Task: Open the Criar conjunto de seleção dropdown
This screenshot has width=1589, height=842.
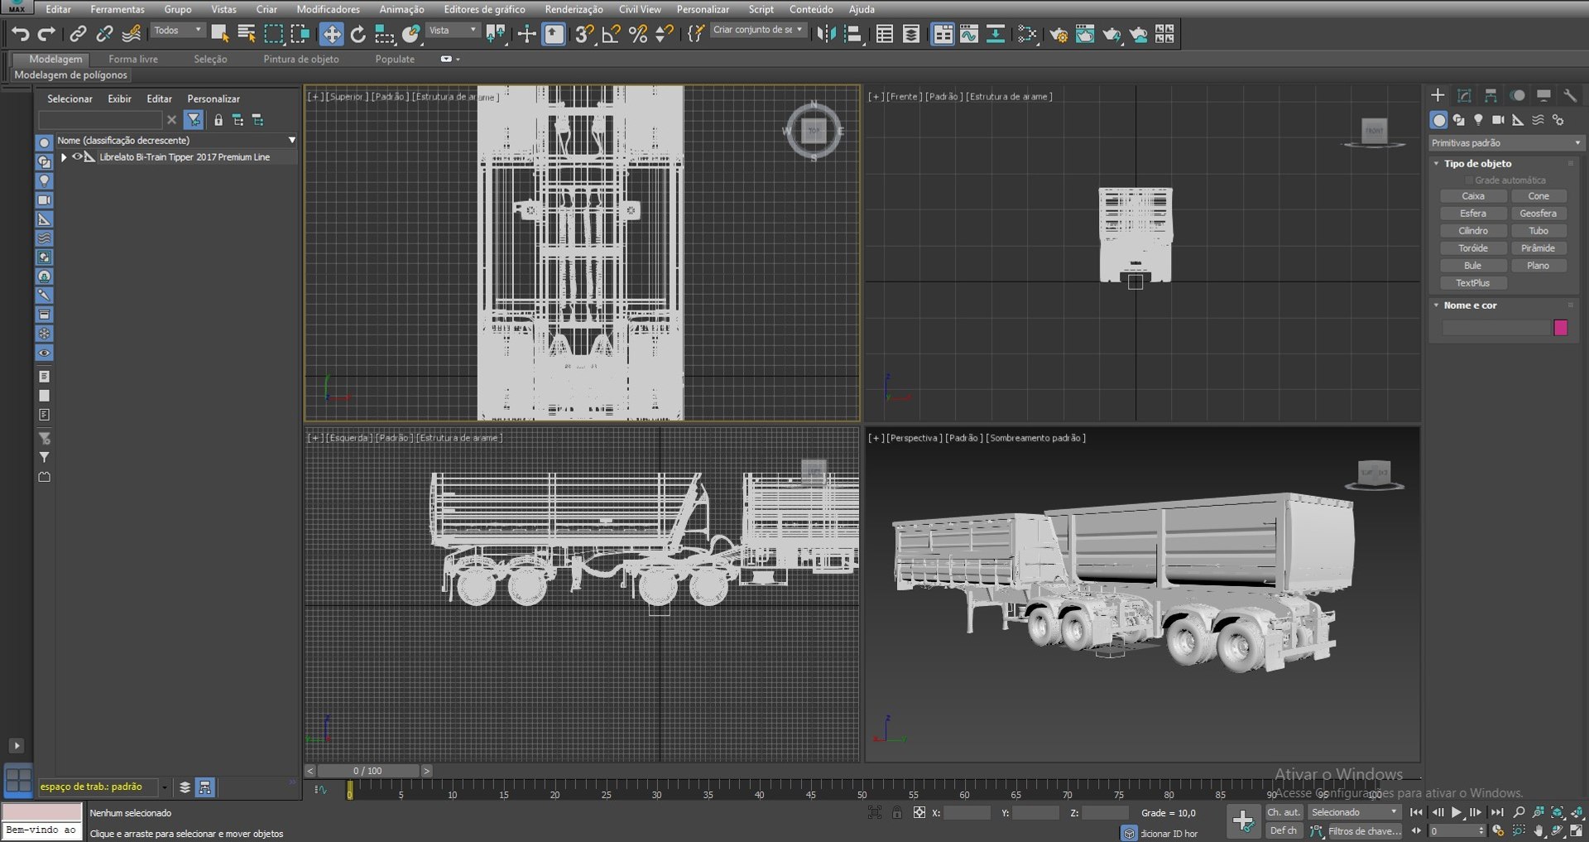Action: click(758, 30)
